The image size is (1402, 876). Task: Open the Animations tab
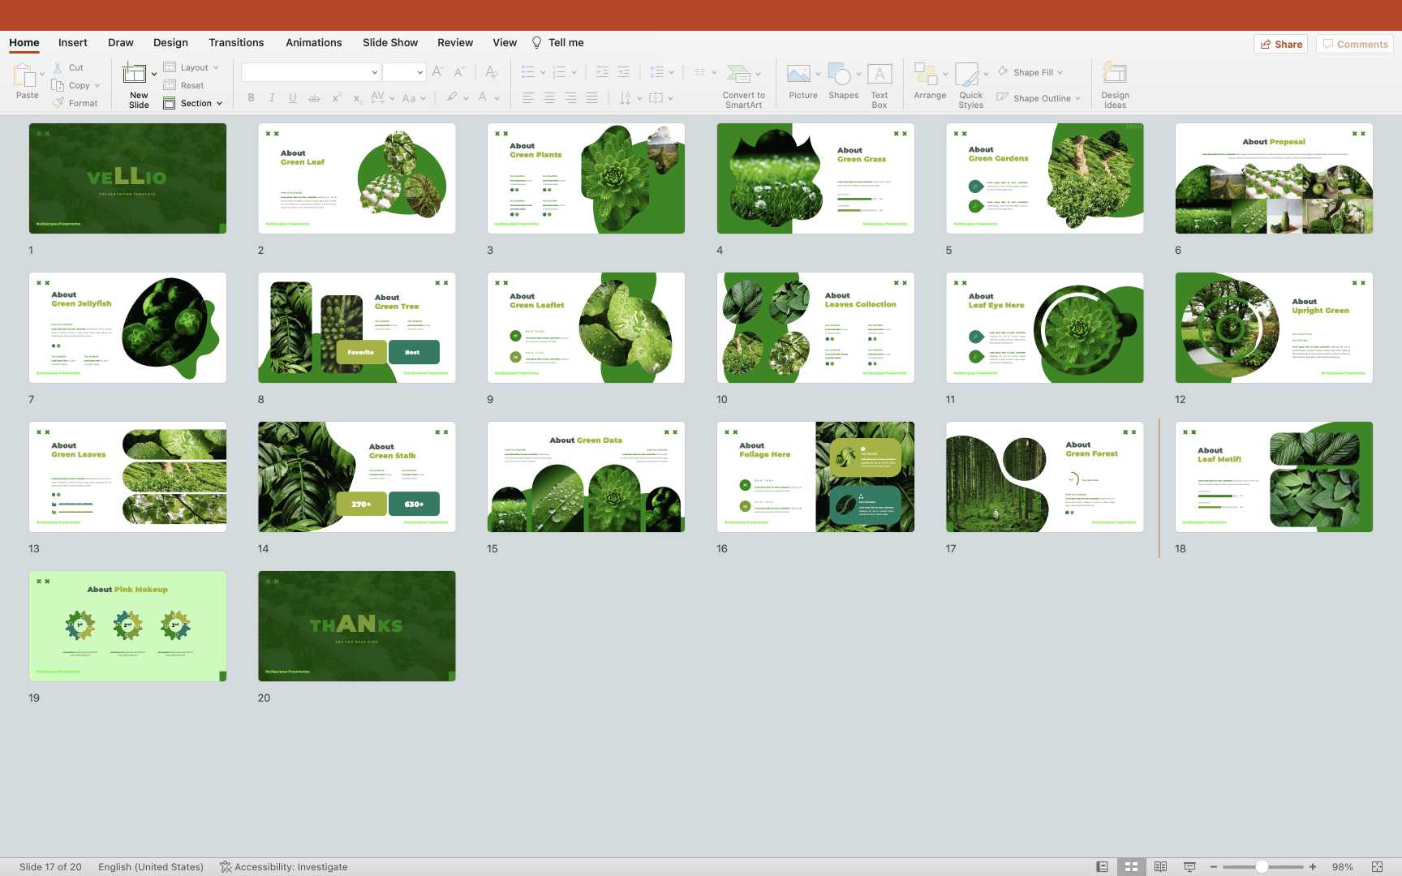[313, 42]
